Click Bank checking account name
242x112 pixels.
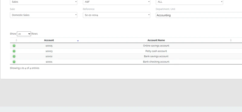[156, 62]
